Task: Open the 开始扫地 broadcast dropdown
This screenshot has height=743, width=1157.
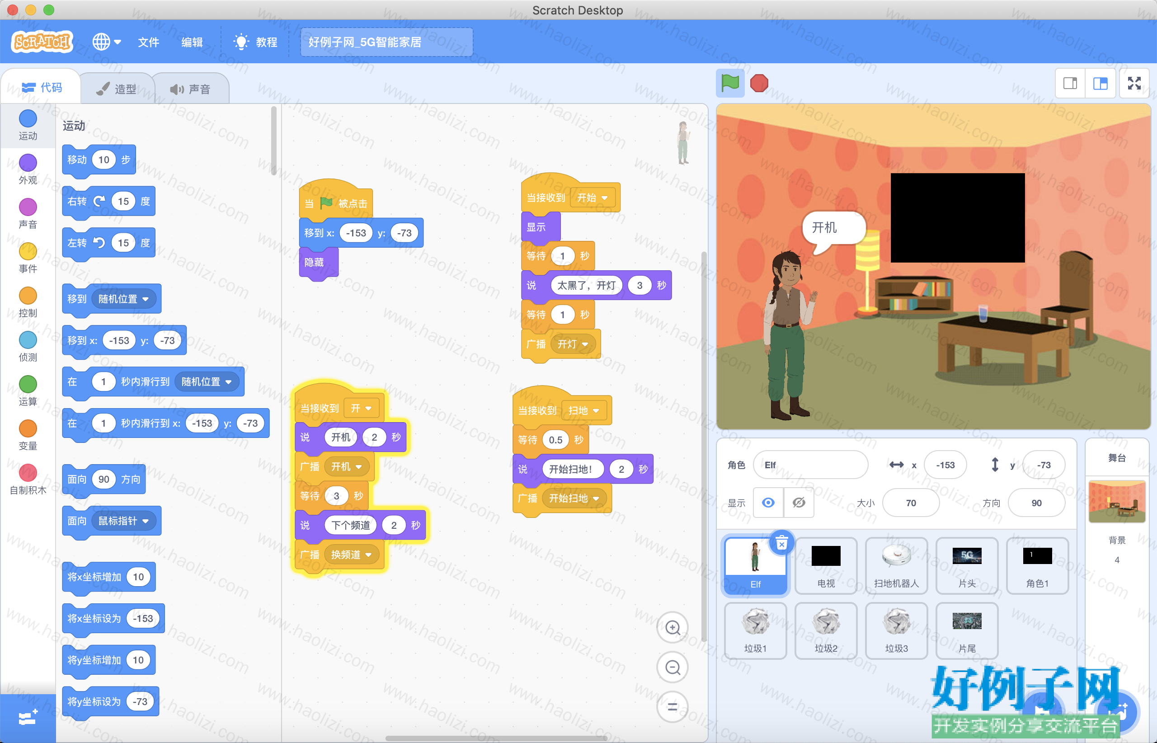Action: pyautogui.click(x=574, y=498)
